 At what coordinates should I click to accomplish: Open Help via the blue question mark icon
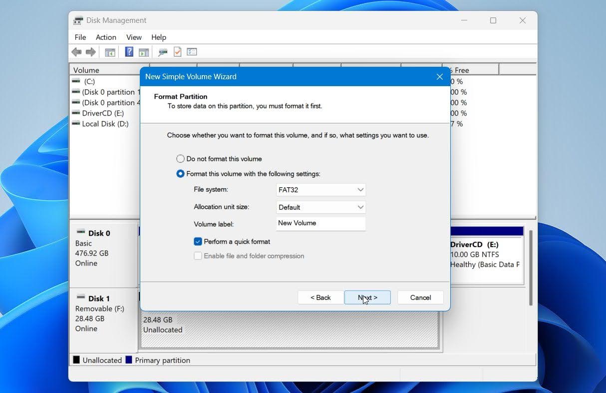coord(129,52)
